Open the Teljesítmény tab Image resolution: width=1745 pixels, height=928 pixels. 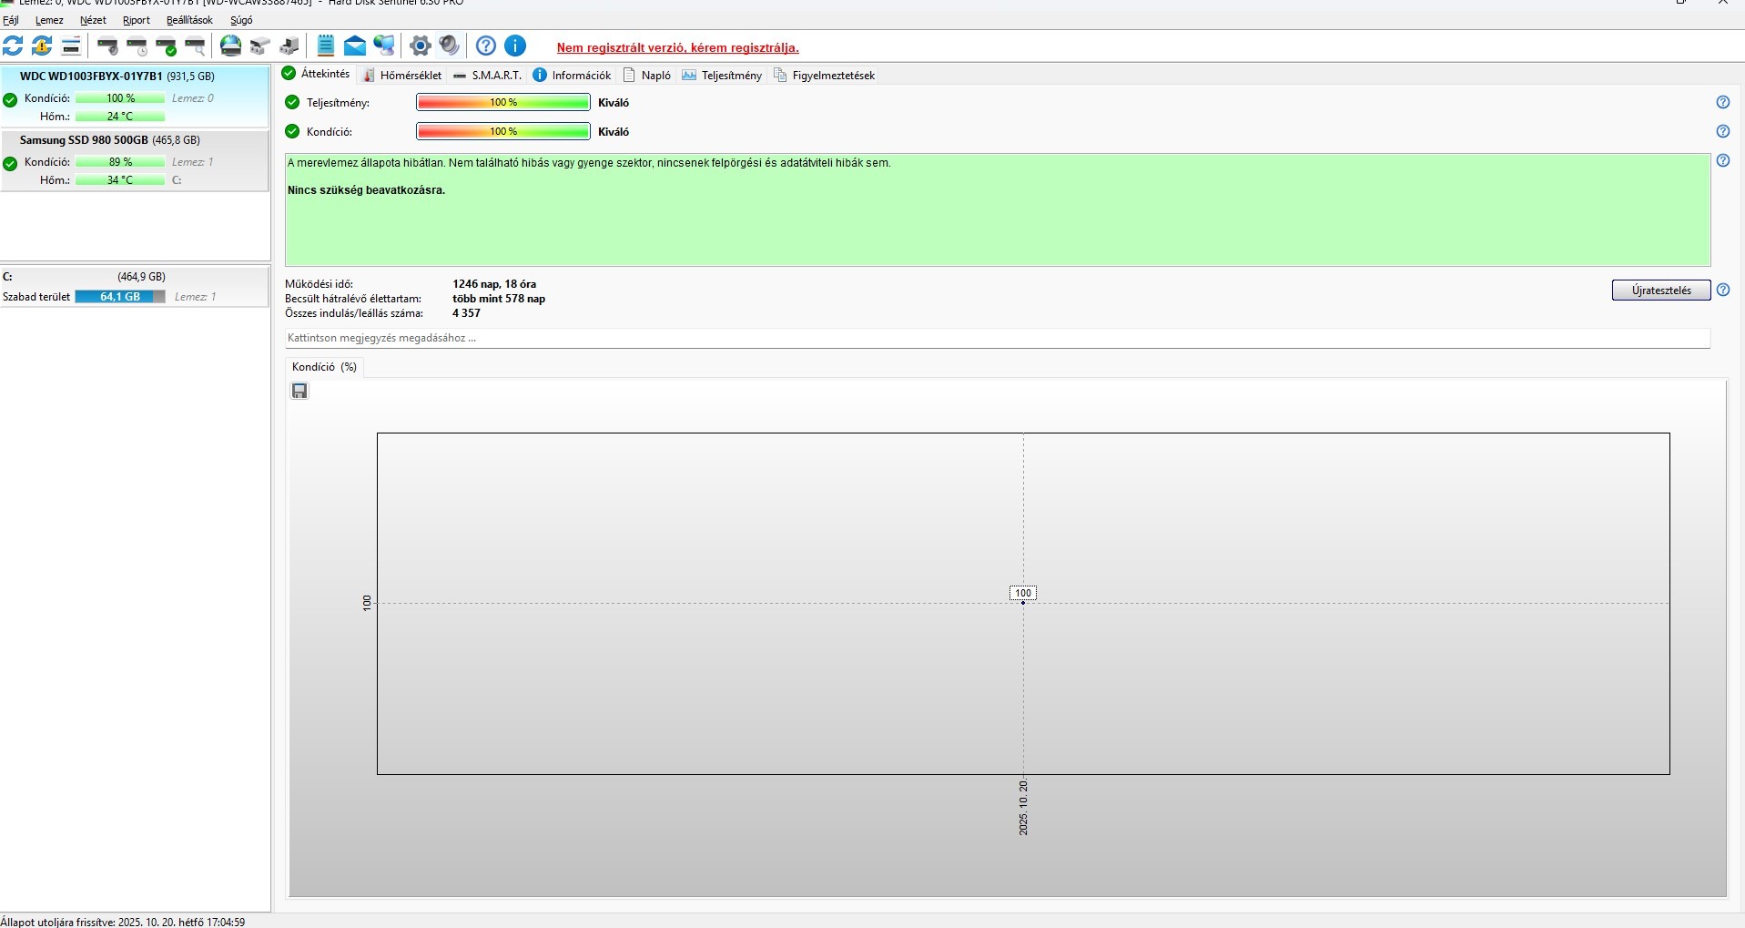click(x=722, y=76)
